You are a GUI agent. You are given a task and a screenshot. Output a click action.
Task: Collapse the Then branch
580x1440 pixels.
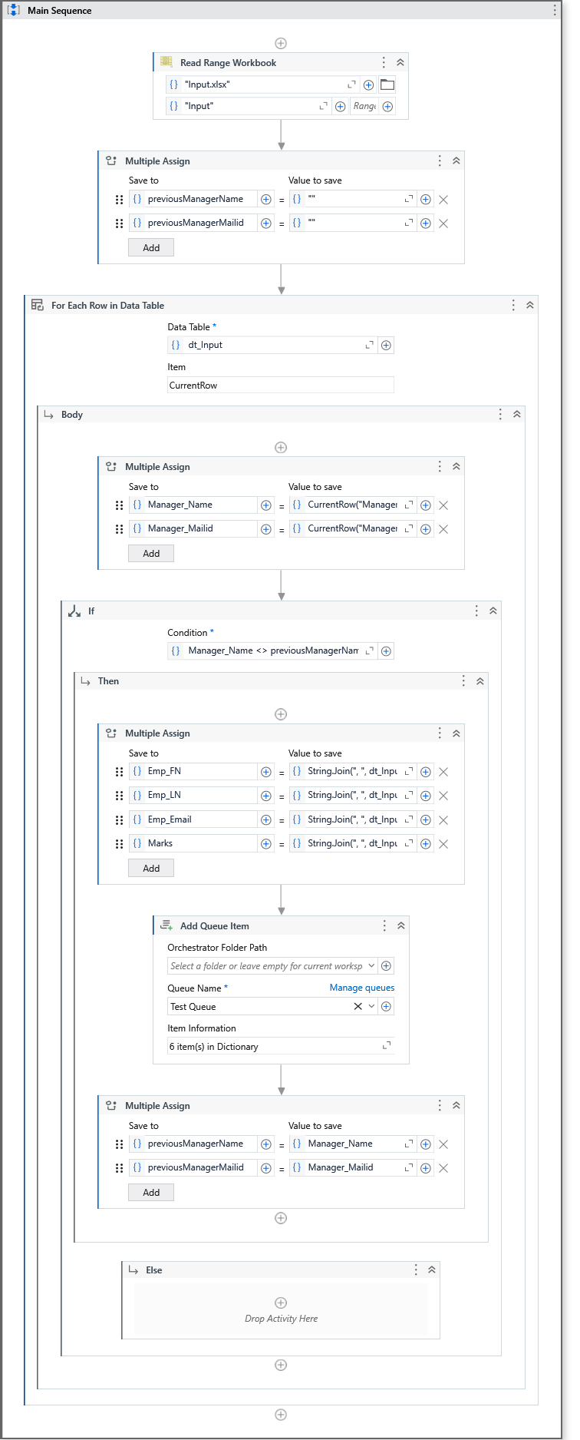coord(480,681)
